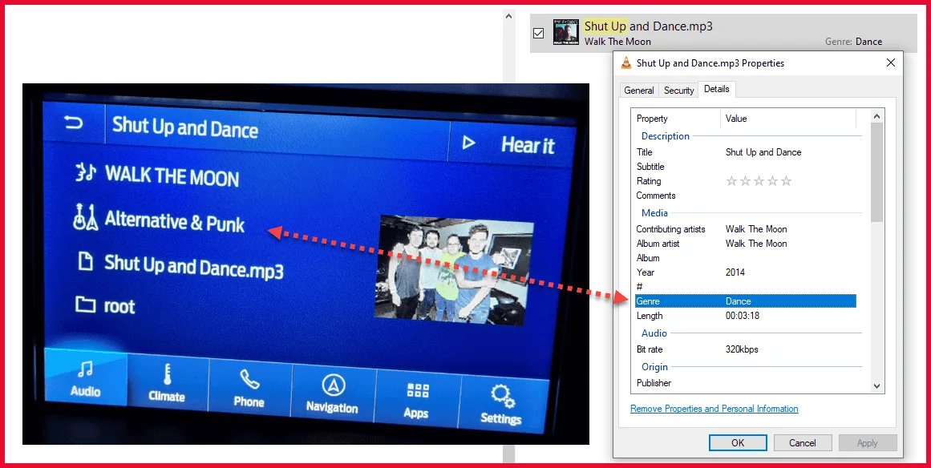The width and height of the screenshot is (931, 468).
Task: Click the Year value 2014
Action: point(735,272)
